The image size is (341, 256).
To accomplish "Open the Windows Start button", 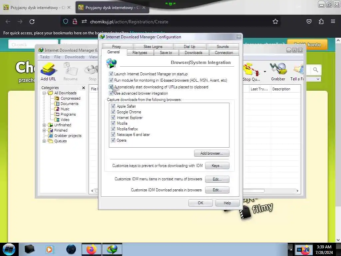I will (9, 249).
